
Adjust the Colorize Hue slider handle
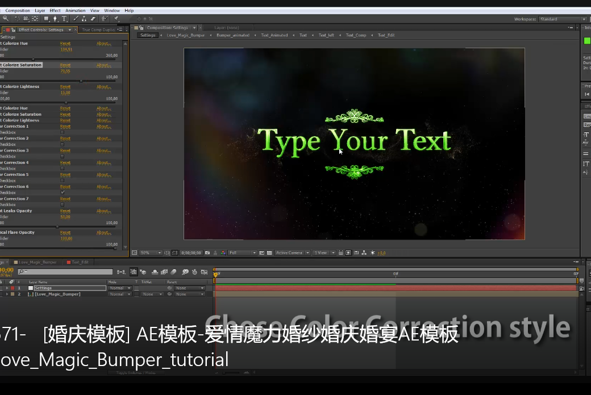pos(33,60)
